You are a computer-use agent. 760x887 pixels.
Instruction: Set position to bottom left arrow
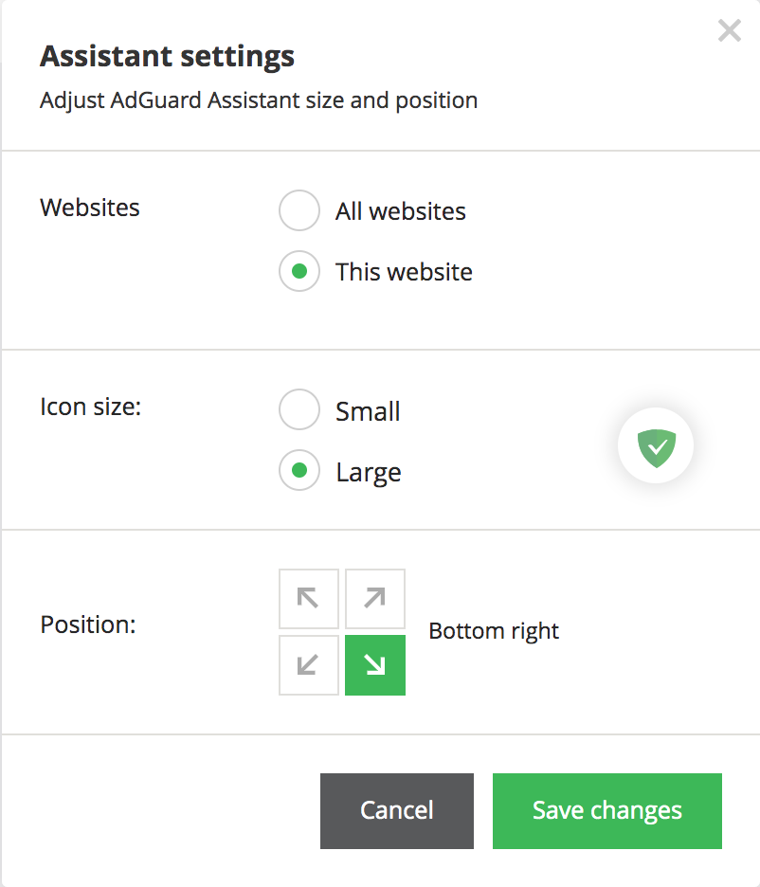(x=309, y=665)
